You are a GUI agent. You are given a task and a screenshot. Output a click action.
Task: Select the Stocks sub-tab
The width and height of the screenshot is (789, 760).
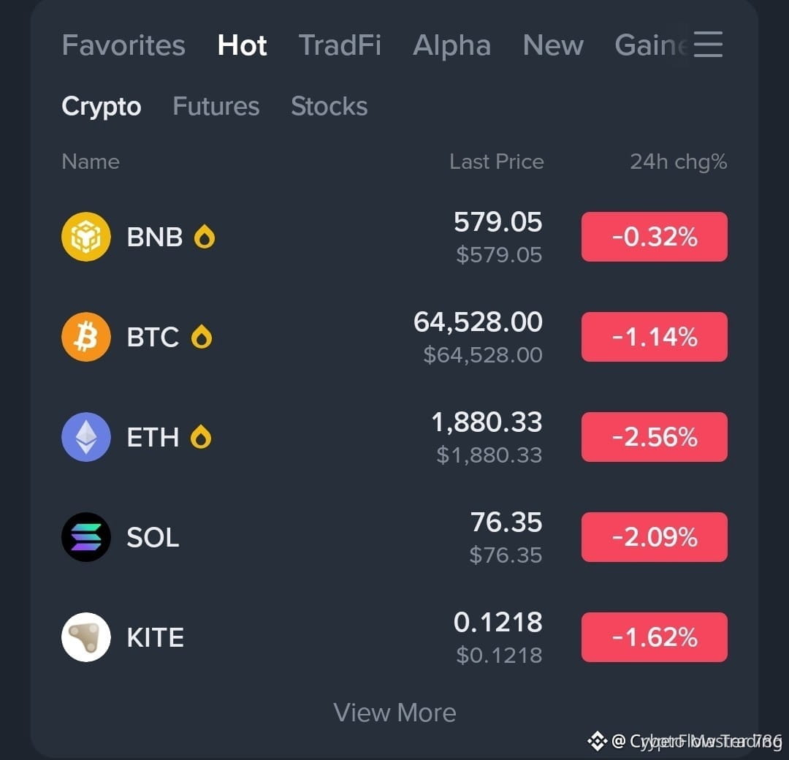[329, 106]
